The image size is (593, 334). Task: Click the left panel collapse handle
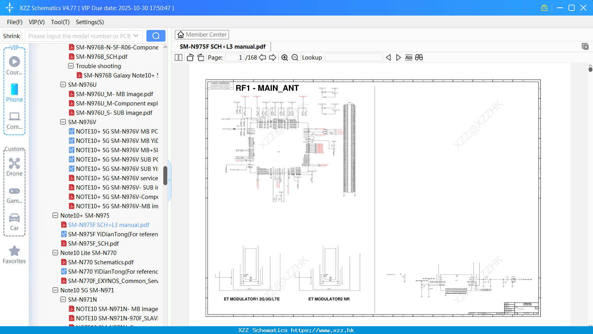tap(169, 180)
